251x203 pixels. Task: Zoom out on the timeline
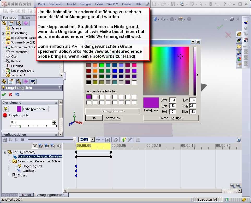click(238, 186)
